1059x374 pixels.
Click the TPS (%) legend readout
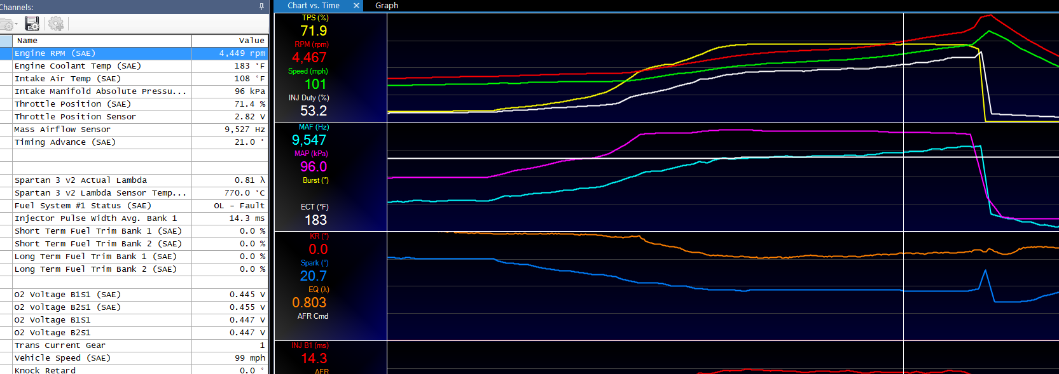[314, 26]
